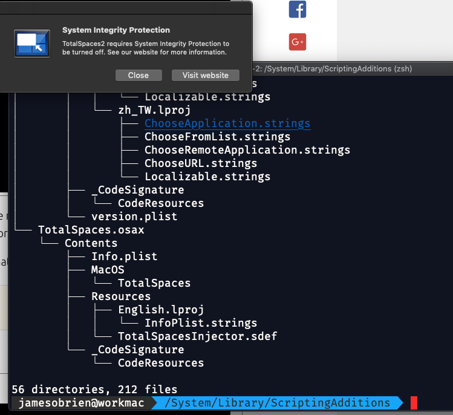Image resolution: width=453 pixels, height=415 pixels.
Task: Click '56 directories, 212 files' summary
Action: (94, 389)
